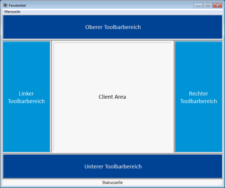Screen dimensions: 225x188
Task: Minimize the Fenstertitel window
Action: [198, 5]
